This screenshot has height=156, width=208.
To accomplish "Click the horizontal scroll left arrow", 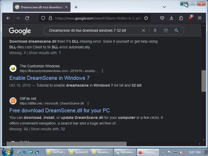I will coord(4,144).
